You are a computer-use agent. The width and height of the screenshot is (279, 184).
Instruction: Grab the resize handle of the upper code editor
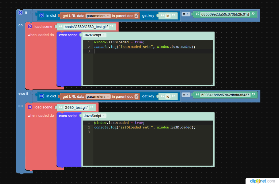[212, 84]
